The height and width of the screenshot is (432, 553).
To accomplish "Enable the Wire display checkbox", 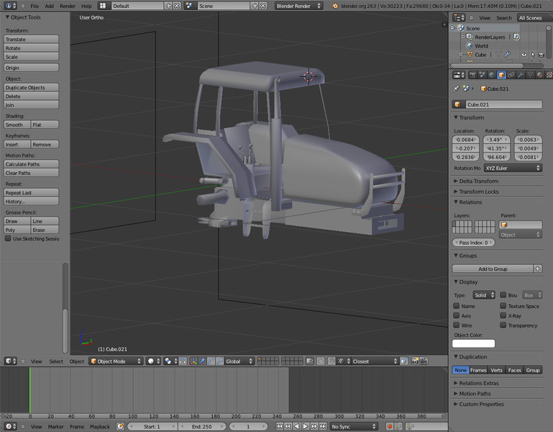I will [x=457, y=325].
